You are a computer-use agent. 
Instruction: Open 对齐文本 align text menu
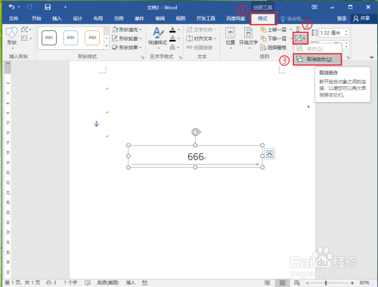(x=201, y=39)
